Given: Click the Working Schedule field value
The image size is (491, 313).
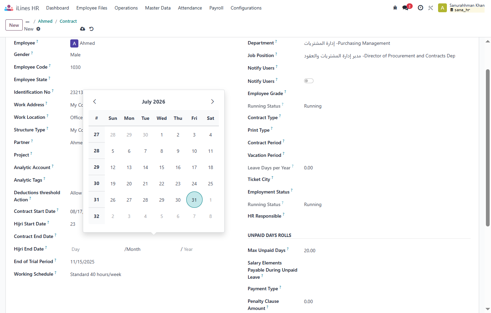Looking at the screenshot, I should (96, 275).
